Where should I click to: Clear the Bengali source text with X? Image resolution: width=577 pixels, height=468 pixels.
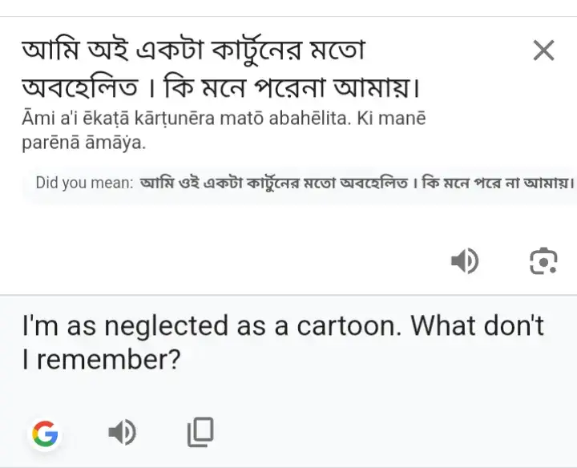click(543, 50)
